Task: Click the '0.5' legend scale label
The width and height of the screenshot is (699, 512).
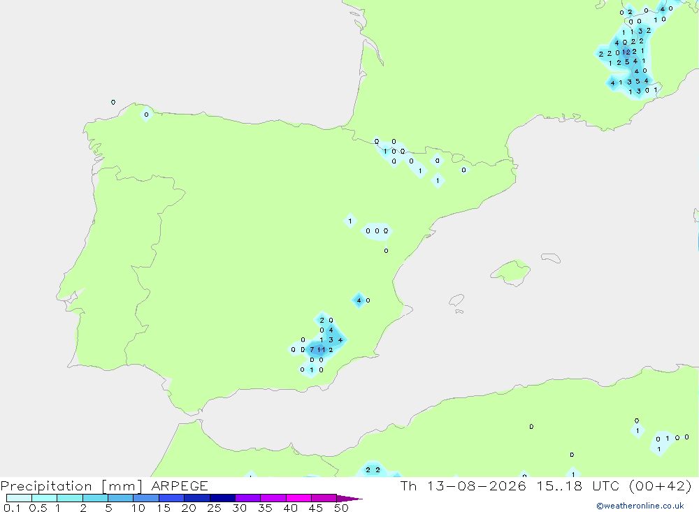Action: click(38, 508)
